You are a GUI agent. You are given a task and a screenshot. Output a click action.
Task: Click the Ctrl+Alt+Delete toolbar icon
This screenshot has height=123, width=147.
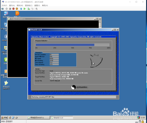(2, 9)
